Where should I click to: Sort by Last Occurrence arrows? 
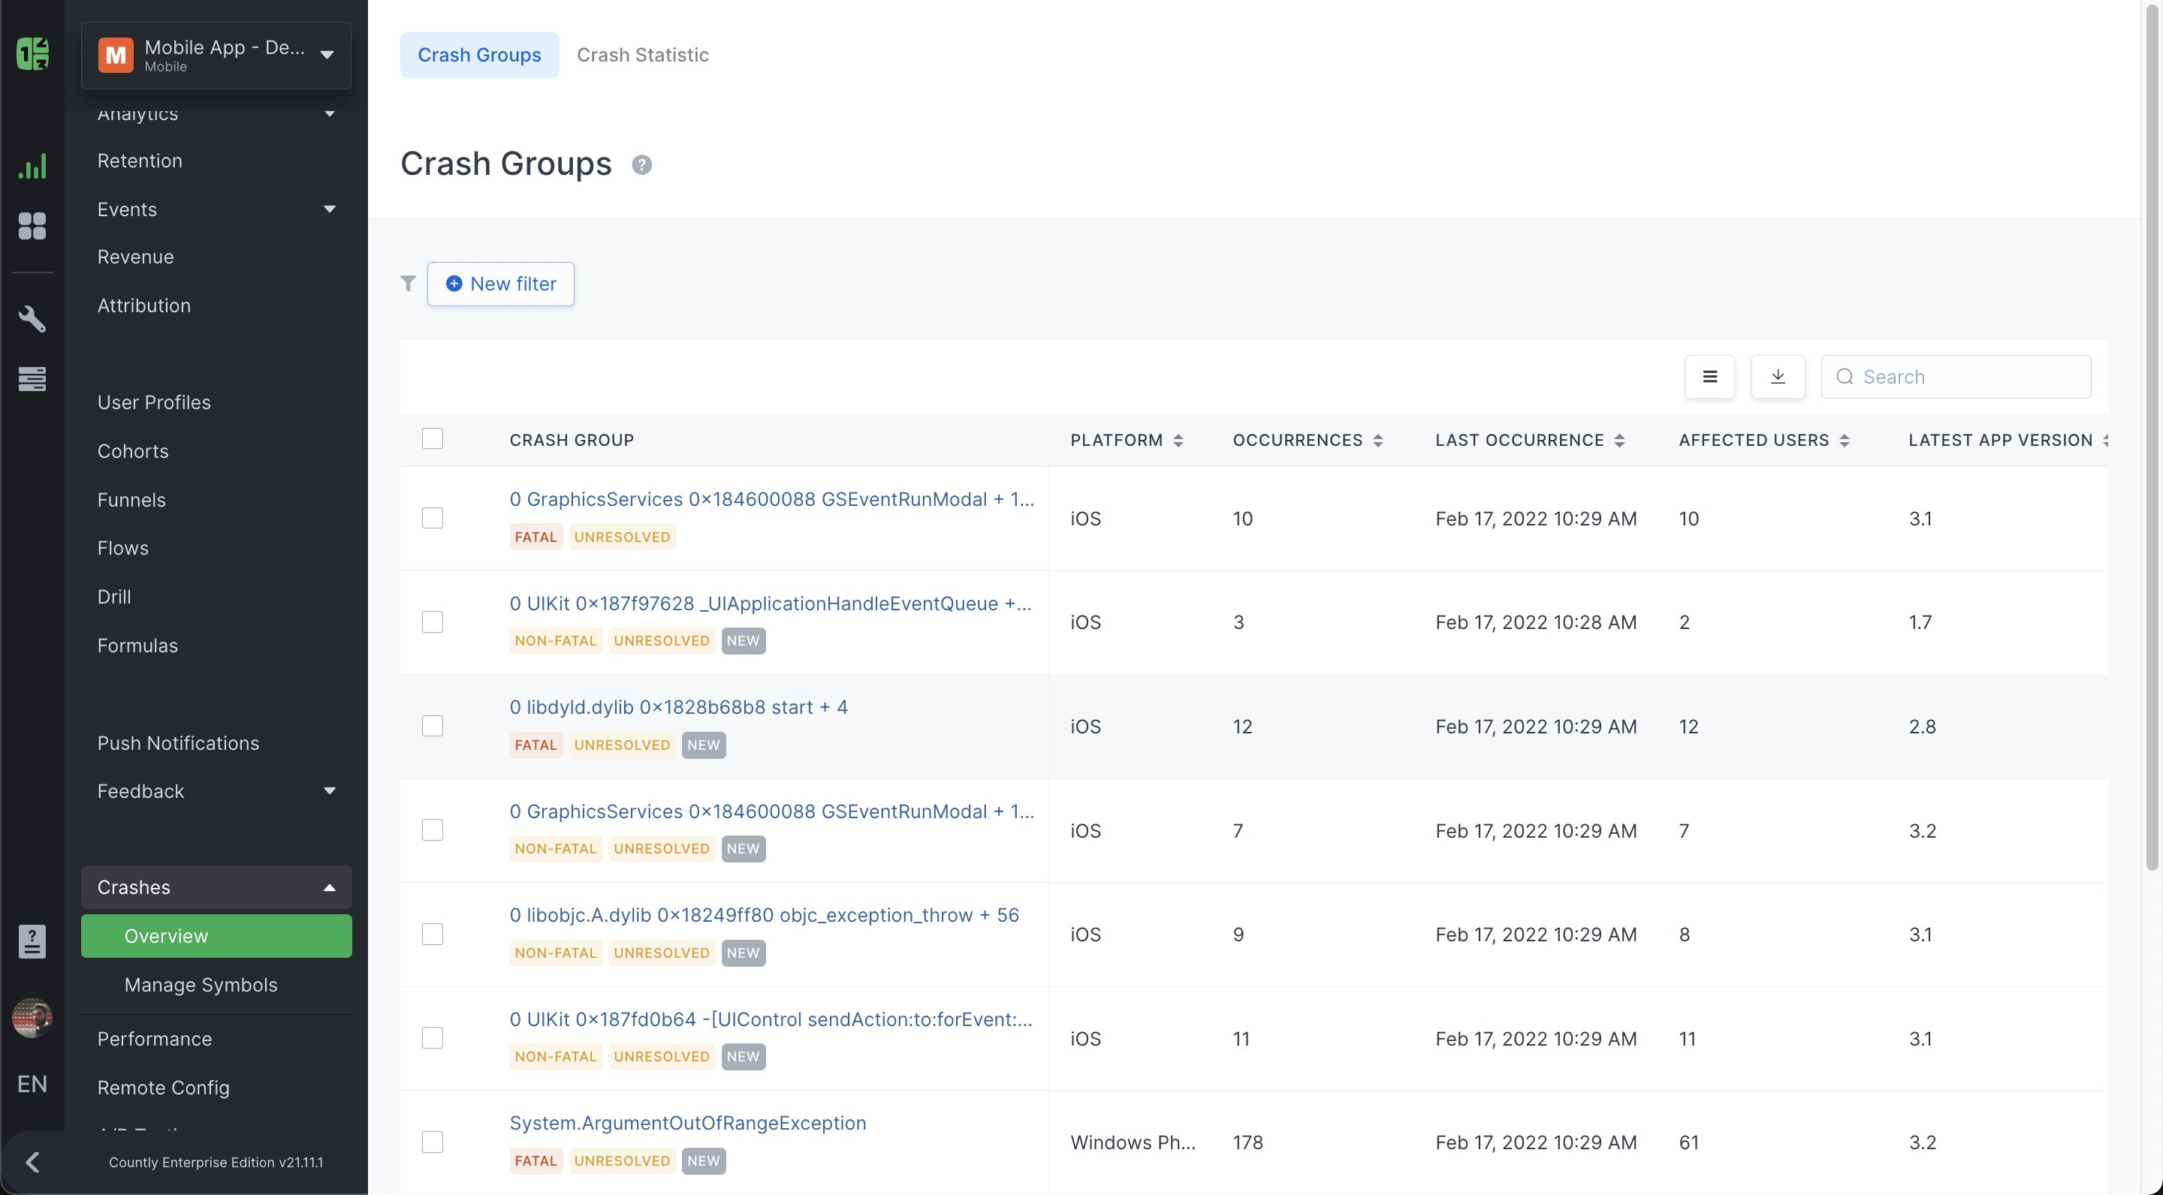1620,441
